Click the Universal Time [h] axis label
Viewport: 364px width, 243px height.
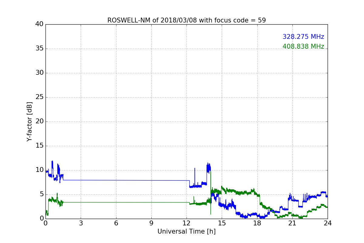coord(187,231)
